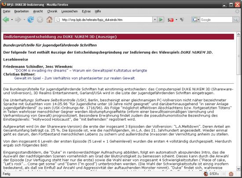Click the smiley icon in status bar

coord(231,174)
